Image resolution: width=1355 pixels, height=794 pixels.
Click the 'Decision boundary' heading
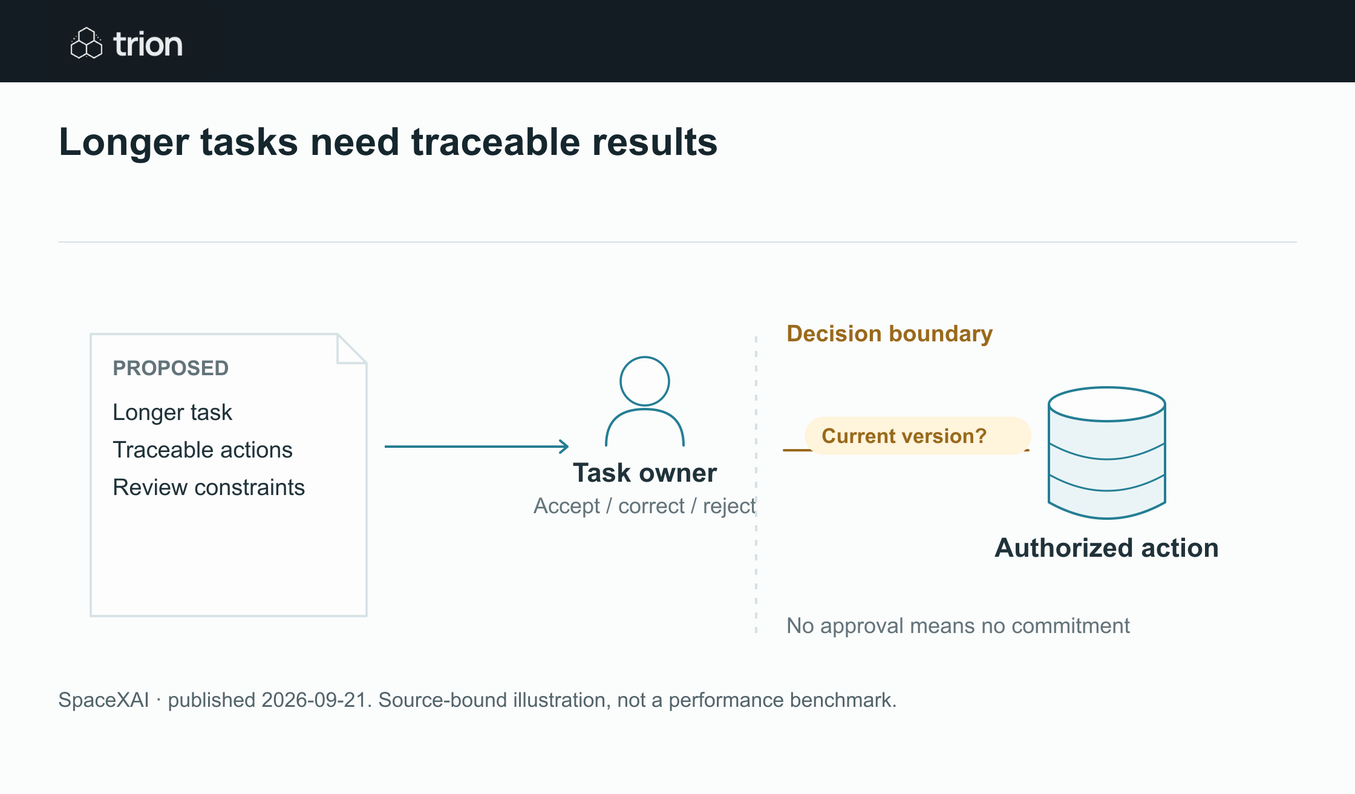[x=890, y=334]
